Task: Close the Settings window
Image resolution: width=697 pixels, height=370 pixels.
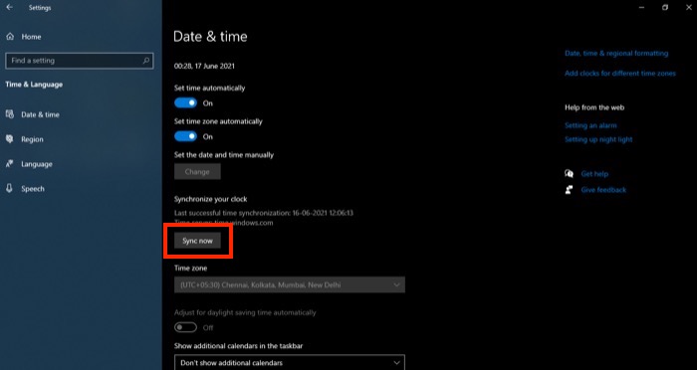Action: click(689, 8)
